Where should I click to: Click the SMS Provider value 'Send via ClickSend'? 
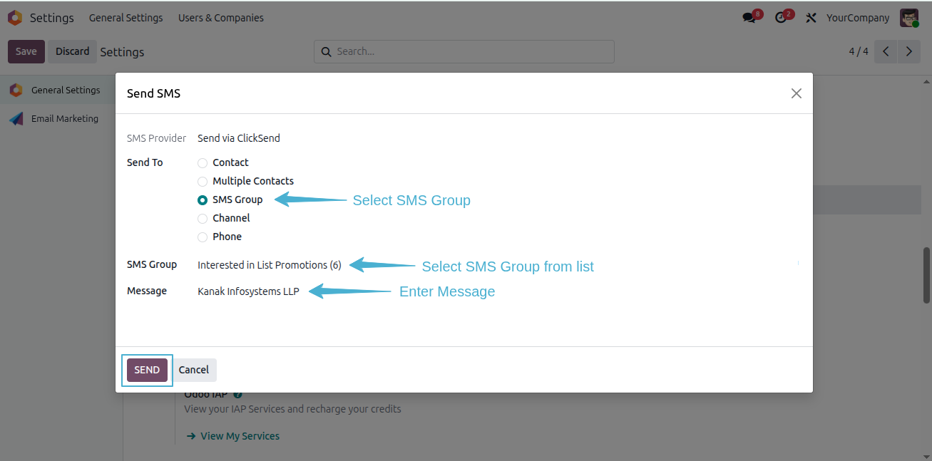[x=239, y=138]
